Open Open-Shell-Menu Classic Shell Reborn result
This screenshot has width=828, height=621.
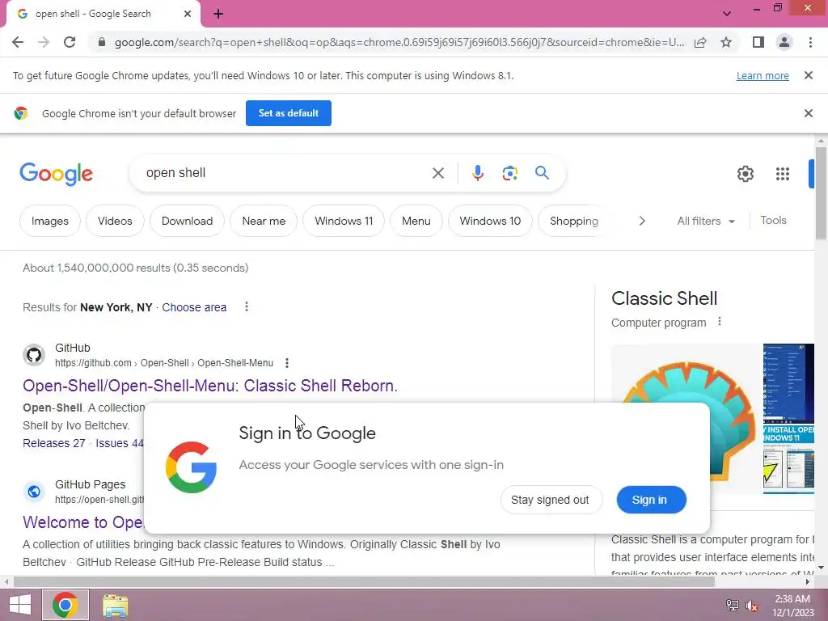210,386
